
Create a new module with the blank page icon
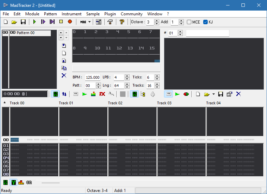coord(5,22)
